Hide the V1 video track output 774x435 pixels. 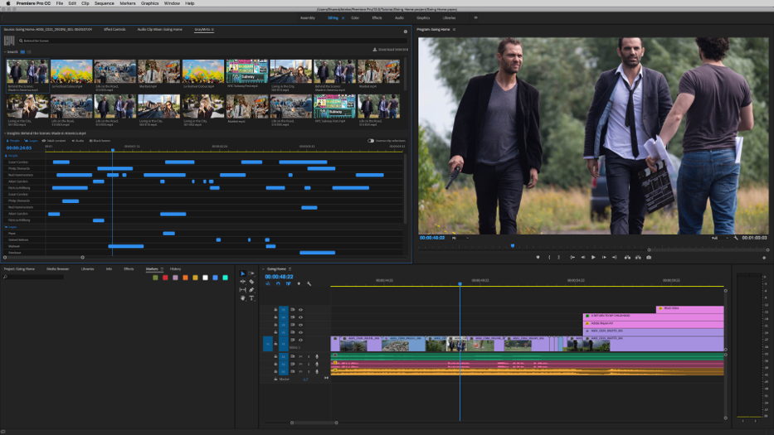tap(300, 341)
